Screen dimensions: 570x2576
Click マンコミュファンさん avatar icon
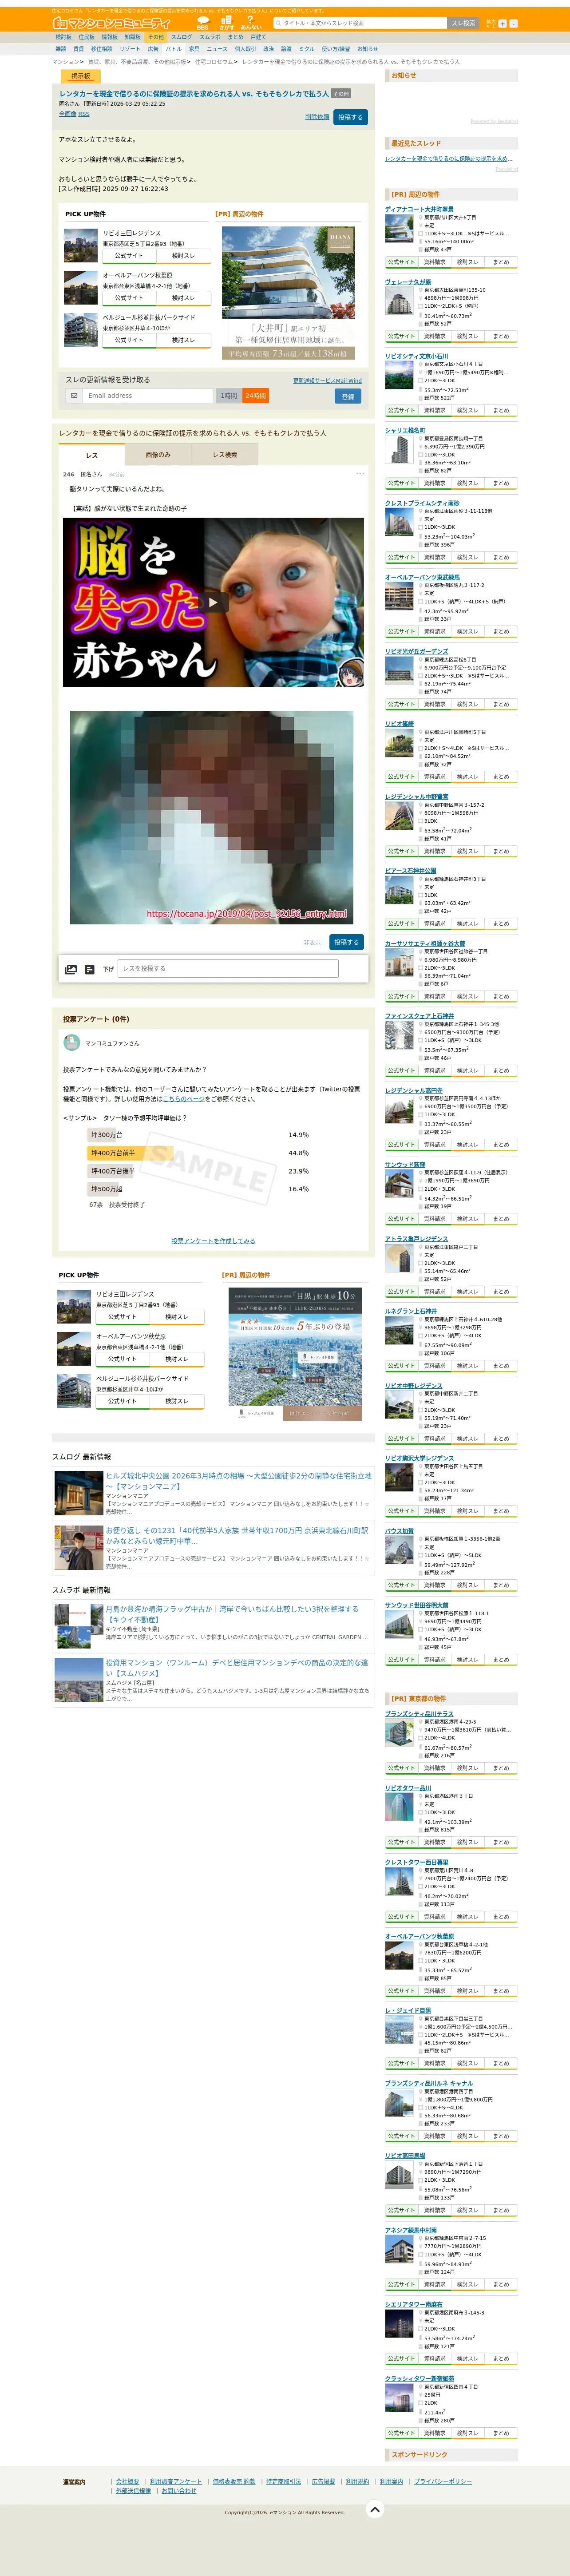tap(72, 1042)
